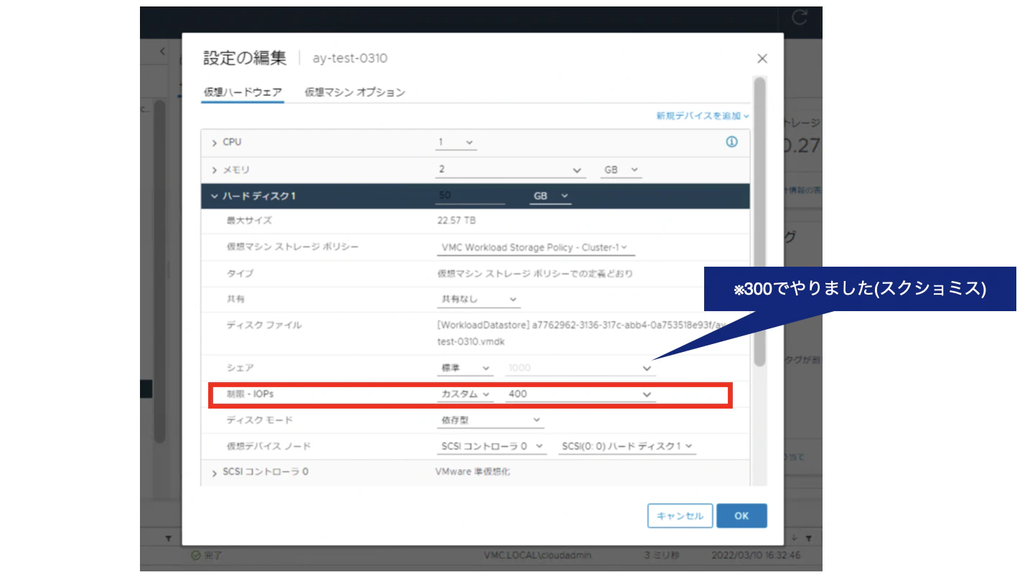
Task: Click the information icon next to the CPU row
Action: 731,142
